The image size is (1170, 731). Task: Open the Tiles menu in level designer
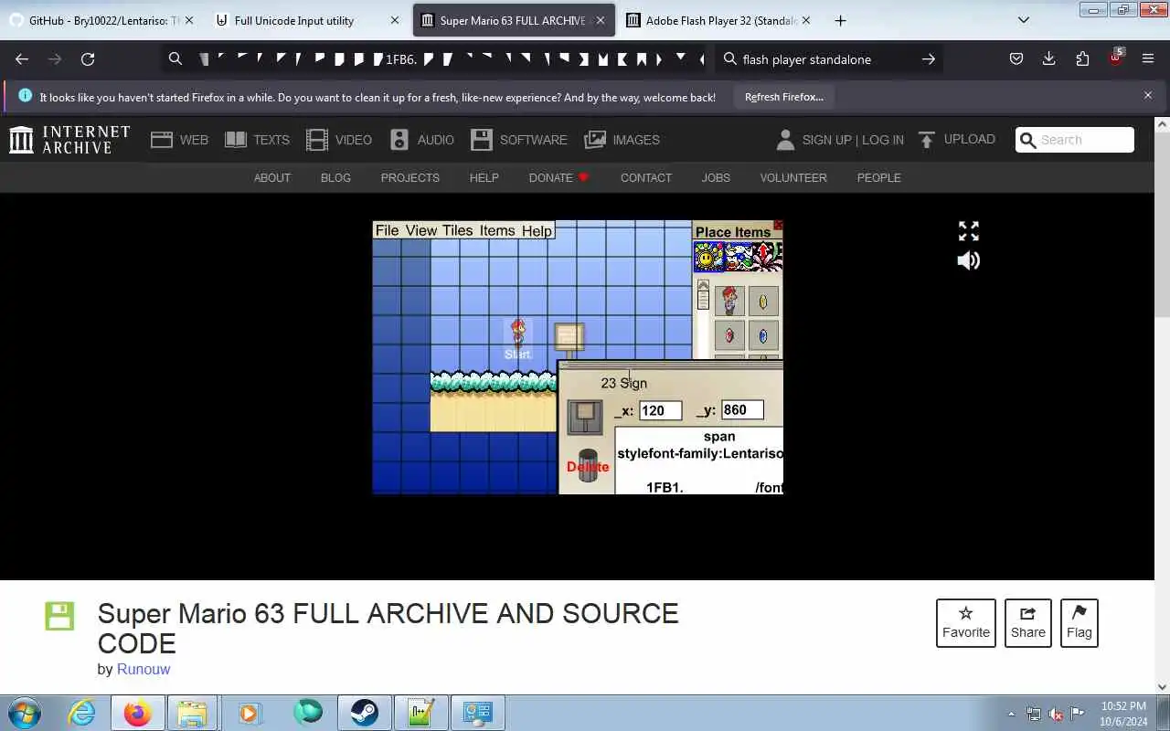tap(458, 230)
